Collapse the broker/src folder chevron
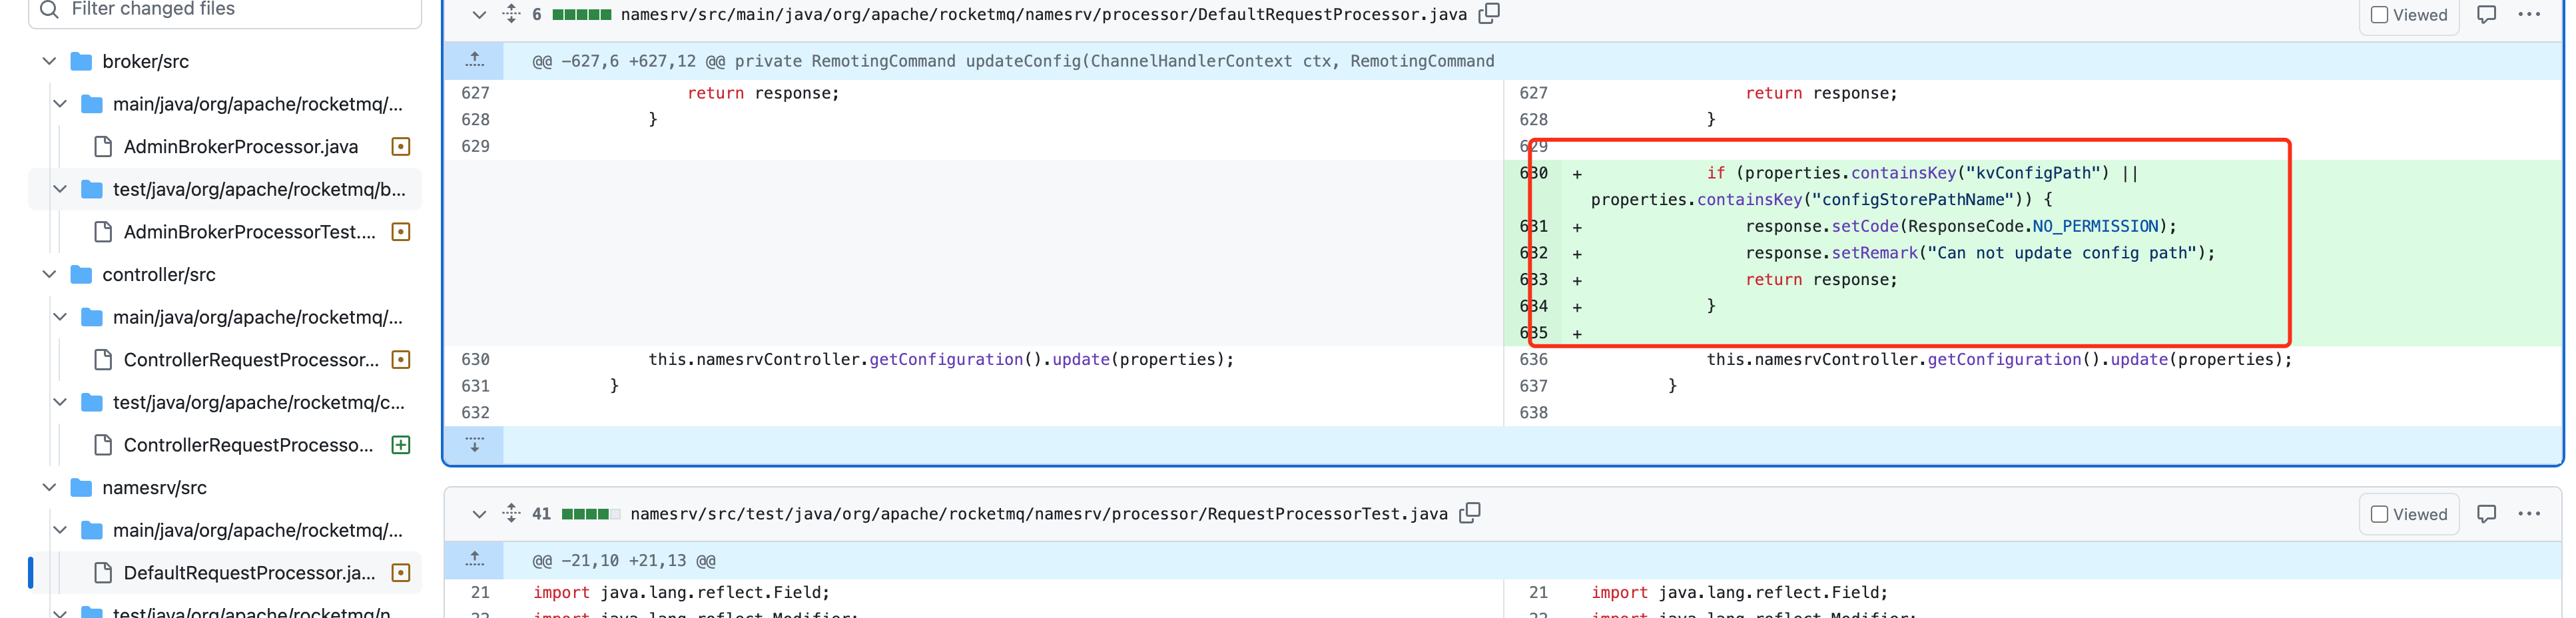2576x618 pixels. click(x=49, y=62)
